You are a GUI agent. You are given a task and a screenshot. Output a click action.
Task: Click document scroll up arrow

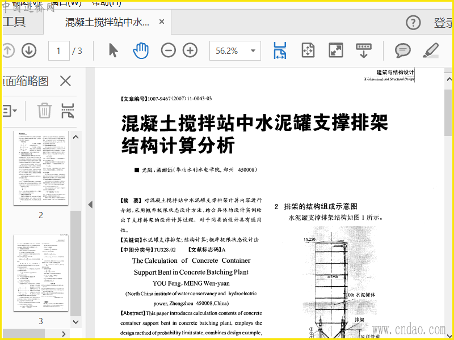pyautogui.click(x=448, y=79)
